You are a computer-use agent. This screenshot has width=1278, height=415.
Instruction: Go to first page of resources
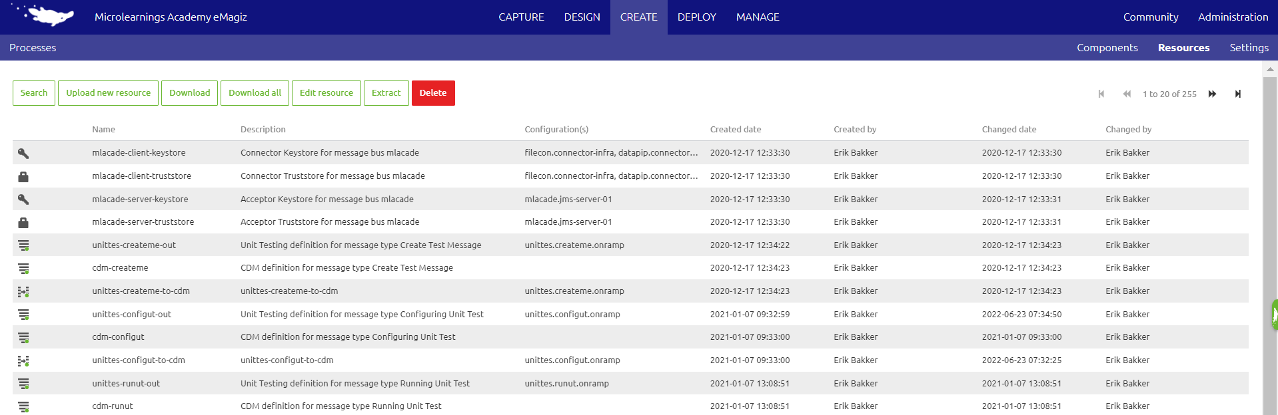1101,94
